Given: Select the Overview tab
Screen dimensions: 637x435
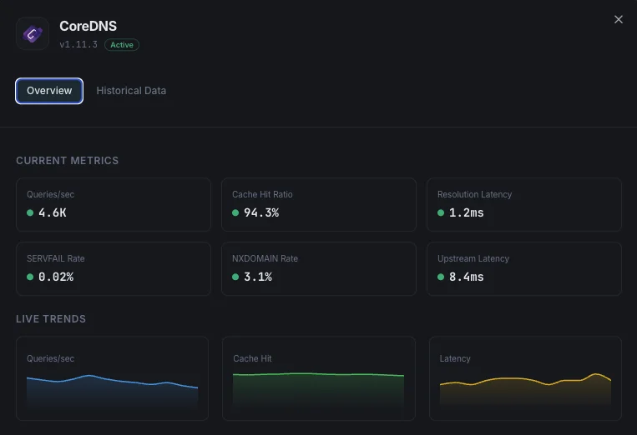Looking at the screenshot, I should [49, 91].
